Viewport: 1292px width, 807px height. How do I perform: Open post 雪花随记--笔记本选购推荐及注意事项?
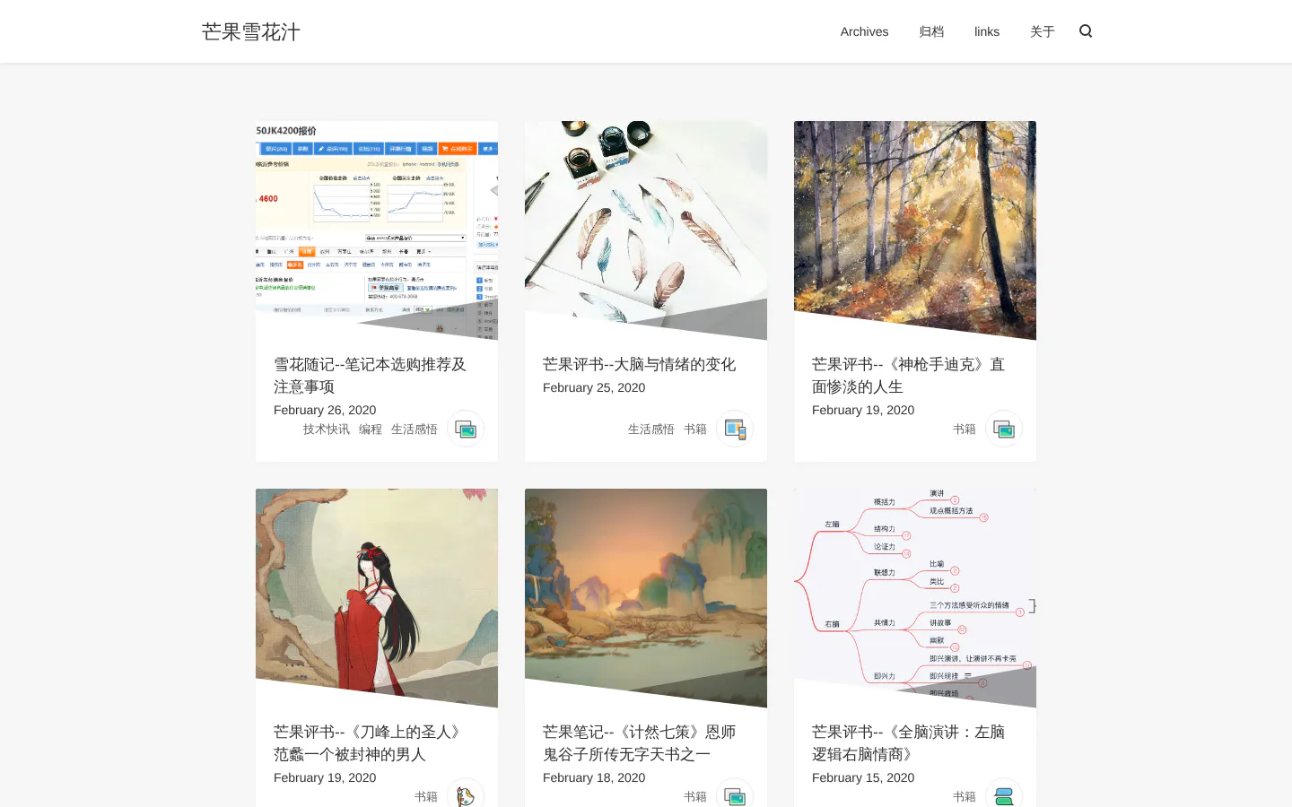(370, 375)
